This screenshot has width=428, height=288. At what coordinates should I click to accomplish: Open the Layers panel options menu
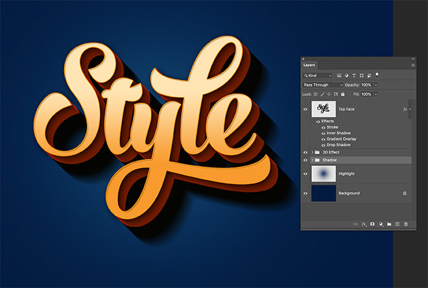412,65
